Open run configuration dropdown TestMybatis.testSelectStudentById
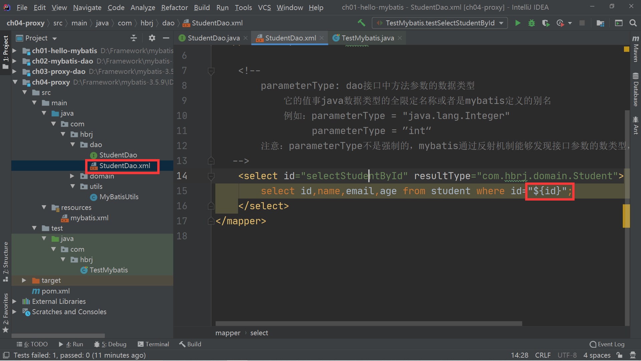The height and width of the screenshot is (361, 641). click(x=439, y=23)
